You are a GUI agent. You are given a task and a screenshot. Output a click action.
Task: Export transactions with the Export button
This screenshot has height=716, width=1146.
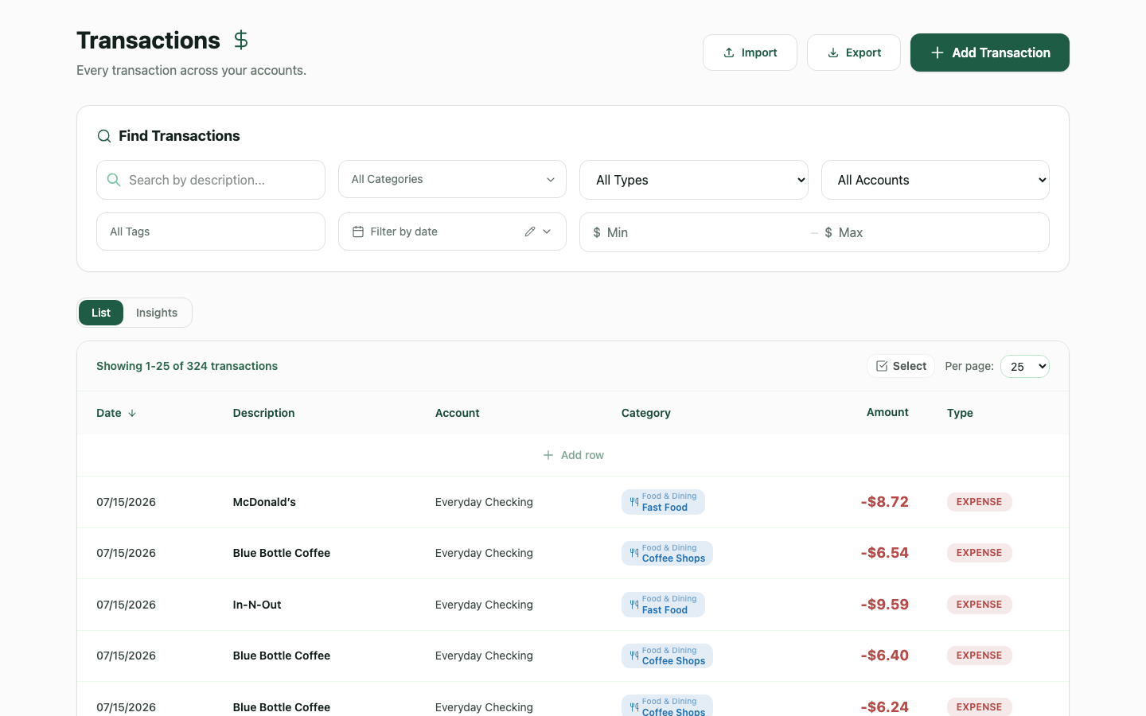(x=854, y=53)
